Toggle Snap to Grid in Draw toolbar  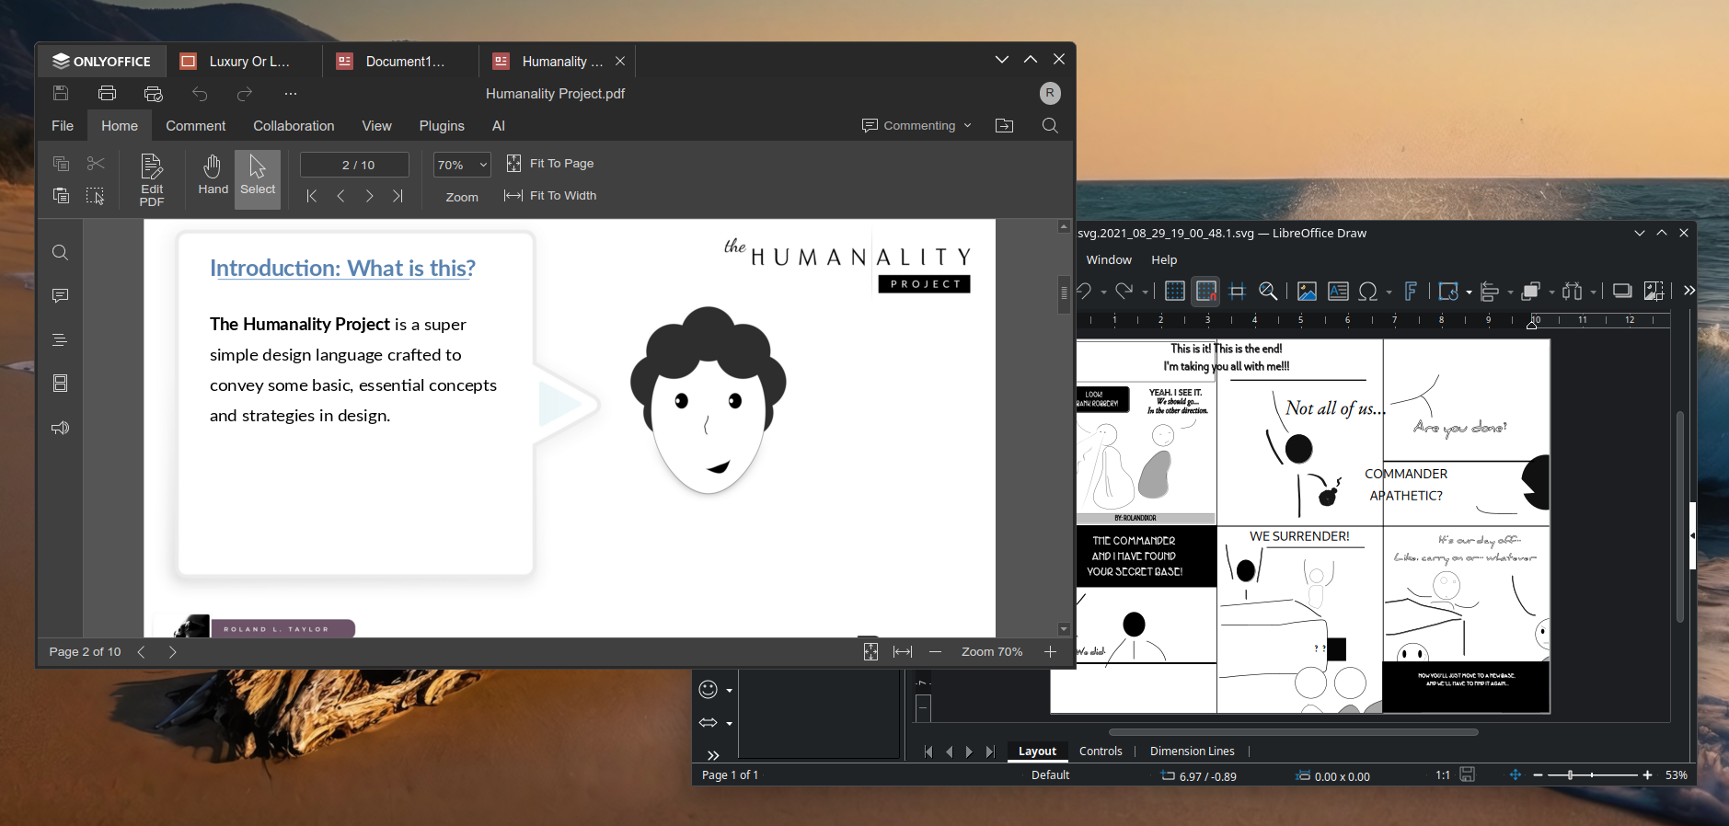[1205, 292]
